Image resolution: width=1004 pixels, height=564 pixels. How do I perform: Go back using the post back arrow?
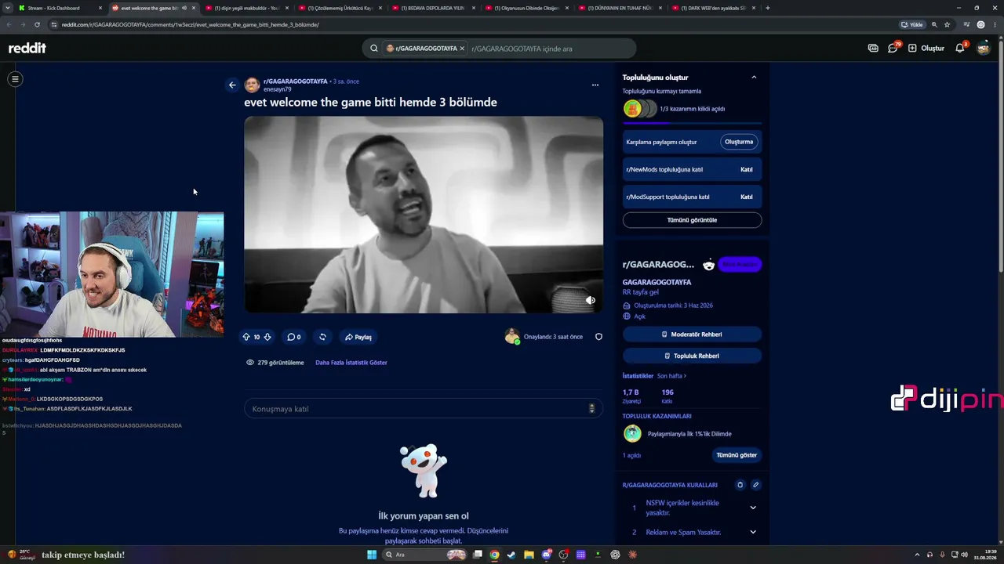coord(232,85)
